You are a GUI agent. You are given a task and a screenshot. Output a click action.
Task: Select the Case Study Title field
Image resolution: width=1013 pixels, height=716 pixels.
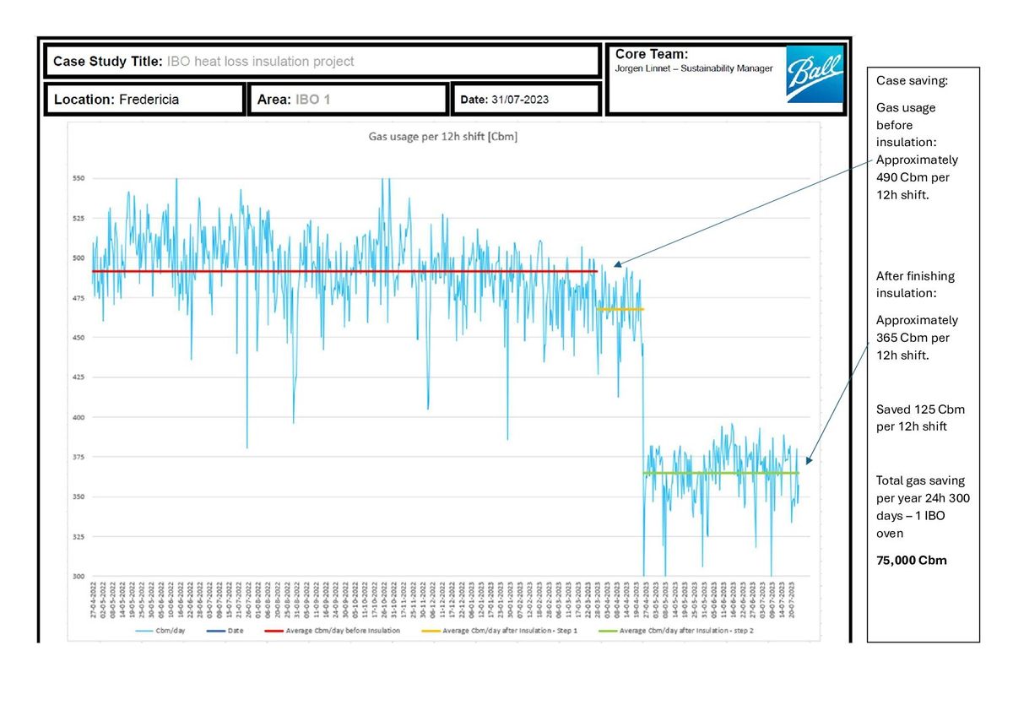point(322,62)
